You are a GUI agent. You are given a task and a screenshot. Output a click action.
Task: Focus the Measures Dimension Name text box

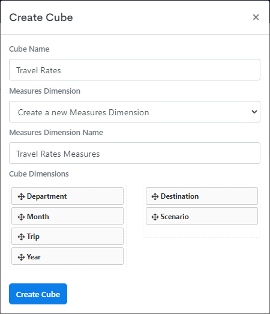134,153
